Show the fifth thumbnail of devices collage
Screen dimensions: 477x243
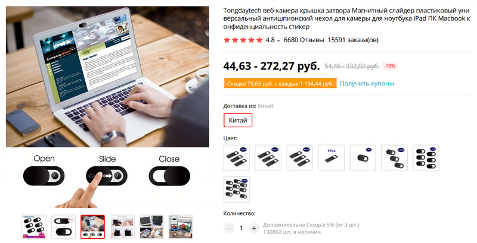[x=151, y=227]
